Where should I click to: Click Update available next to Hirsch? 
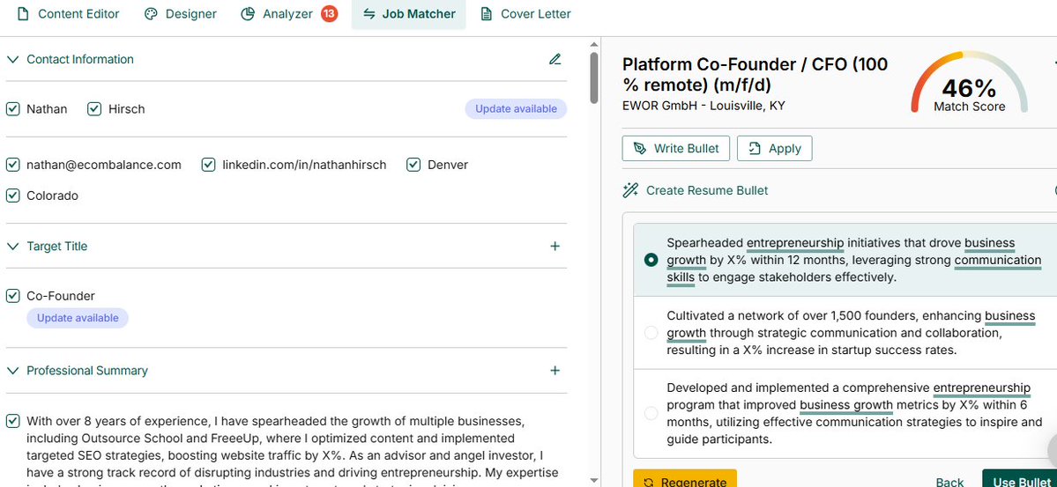[516, 109]
